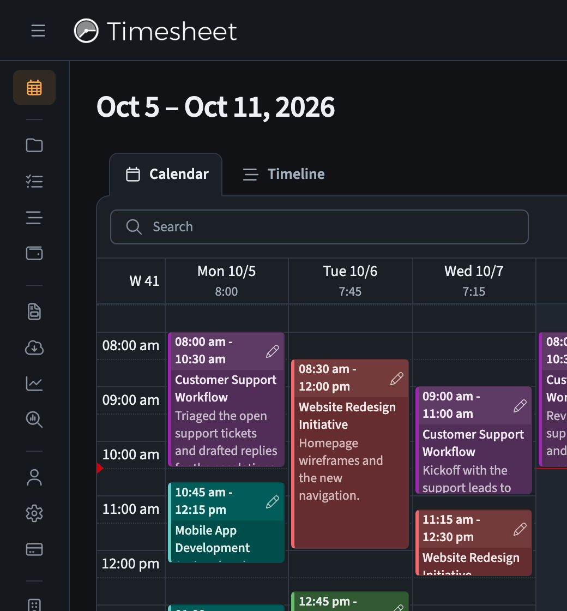Click the search magnifier icon
The height and width of the screenshot is (611, 567).
click(x=134, y=227)
